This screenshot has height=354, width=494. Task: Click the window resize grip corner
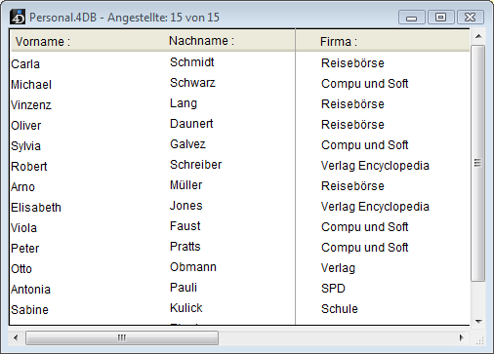pos(479,340)
